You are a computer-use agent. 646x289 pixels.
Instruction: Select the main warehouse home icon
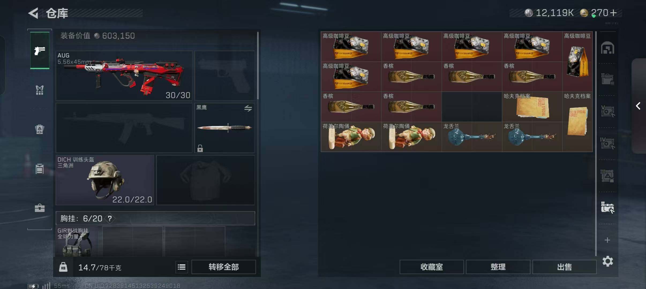click(x=607, y=48)
